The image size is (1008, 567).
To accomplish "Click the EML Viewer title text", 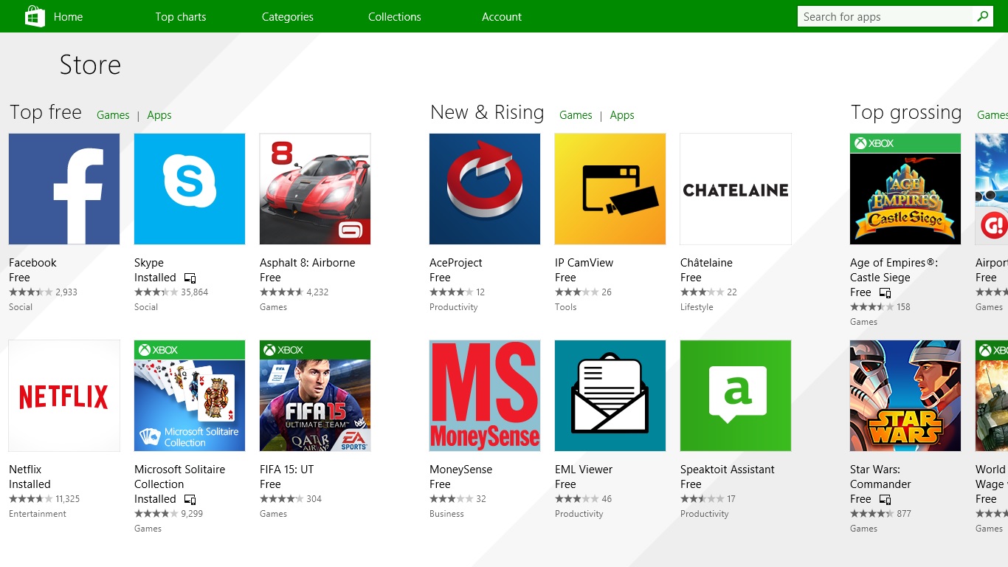I will coord(584,470).
